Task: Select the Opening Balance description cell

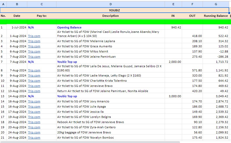Action: click(111, 27)
